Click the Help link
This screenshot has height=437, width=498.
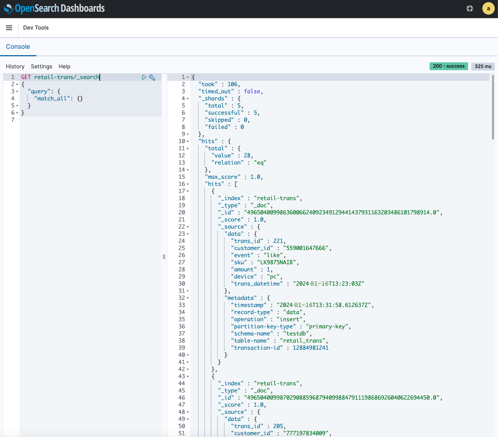tap(64, 67)
